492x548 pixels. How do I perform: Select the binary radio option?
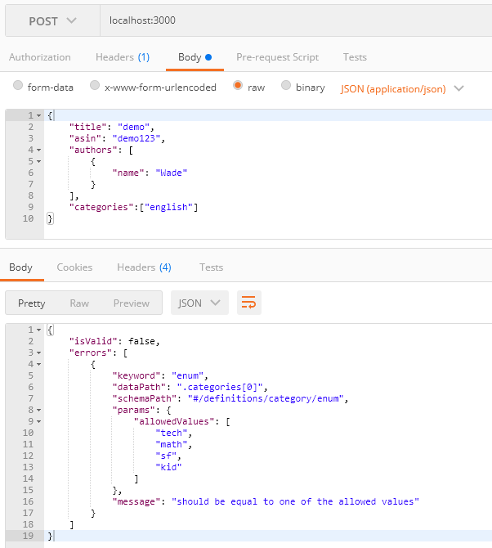(x=286, y=85)
